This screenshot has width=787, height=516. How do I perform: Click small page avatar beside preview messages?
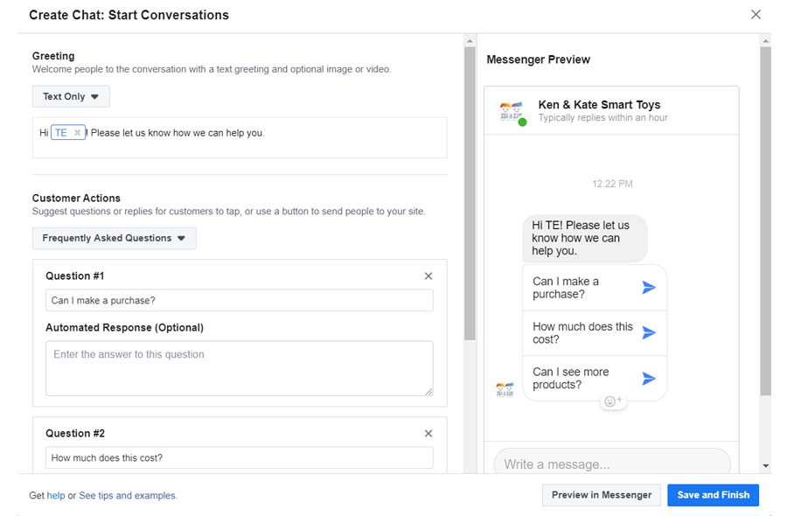pyautogui.click(x=505, y=389)
